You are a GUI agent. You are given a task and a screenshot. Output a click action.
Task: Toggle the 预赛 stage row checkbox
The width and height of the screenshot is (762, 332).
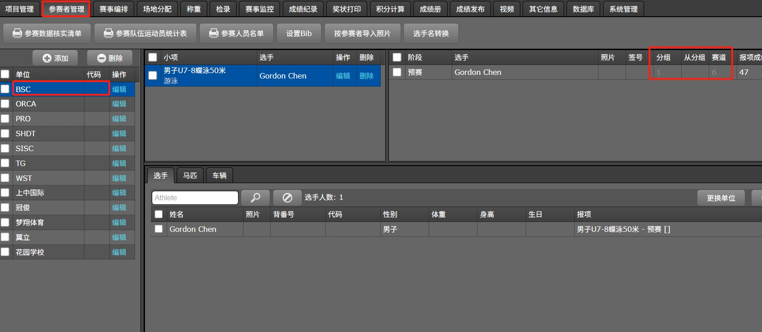tap(397, 72)
